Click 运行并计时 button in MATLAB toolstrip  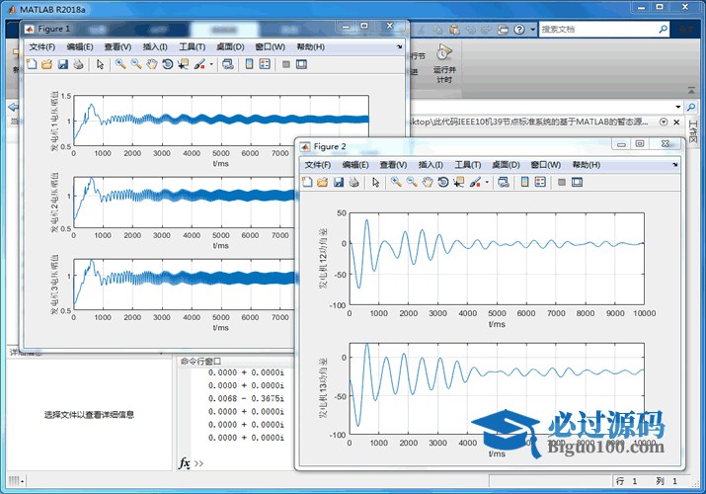coord(444,63)
